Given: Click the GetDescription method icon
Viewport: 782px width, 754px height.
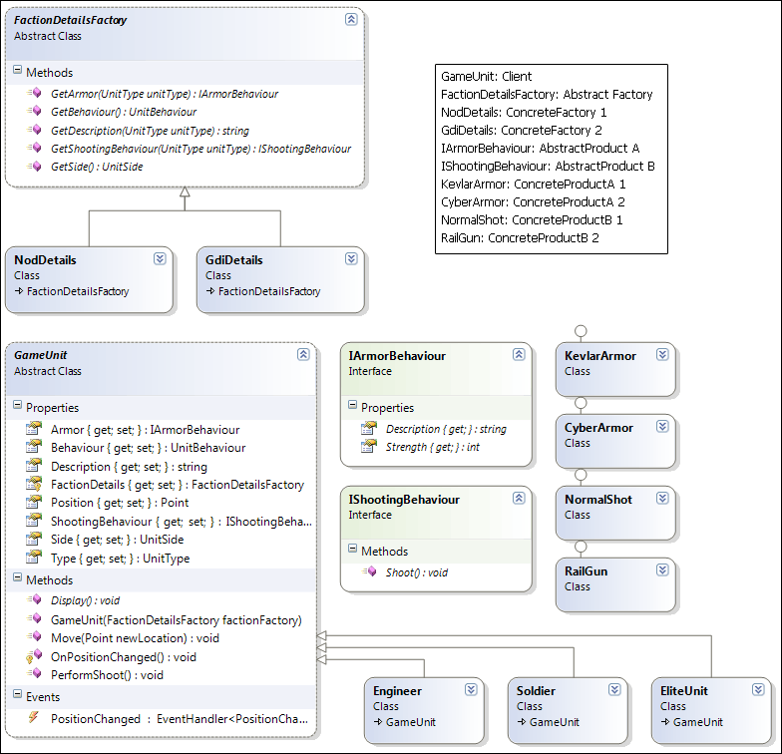Looking at the screenshot, I should click(x=34, y=130).
